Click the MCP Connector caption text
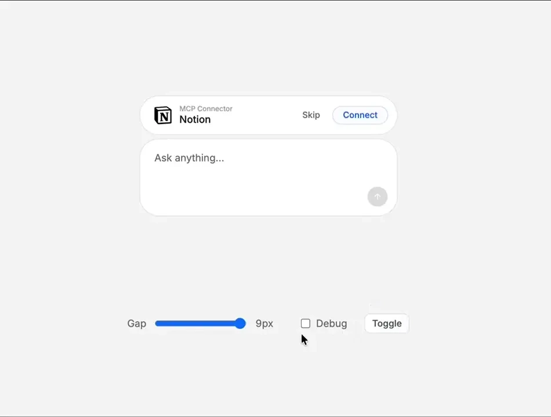 206,109
